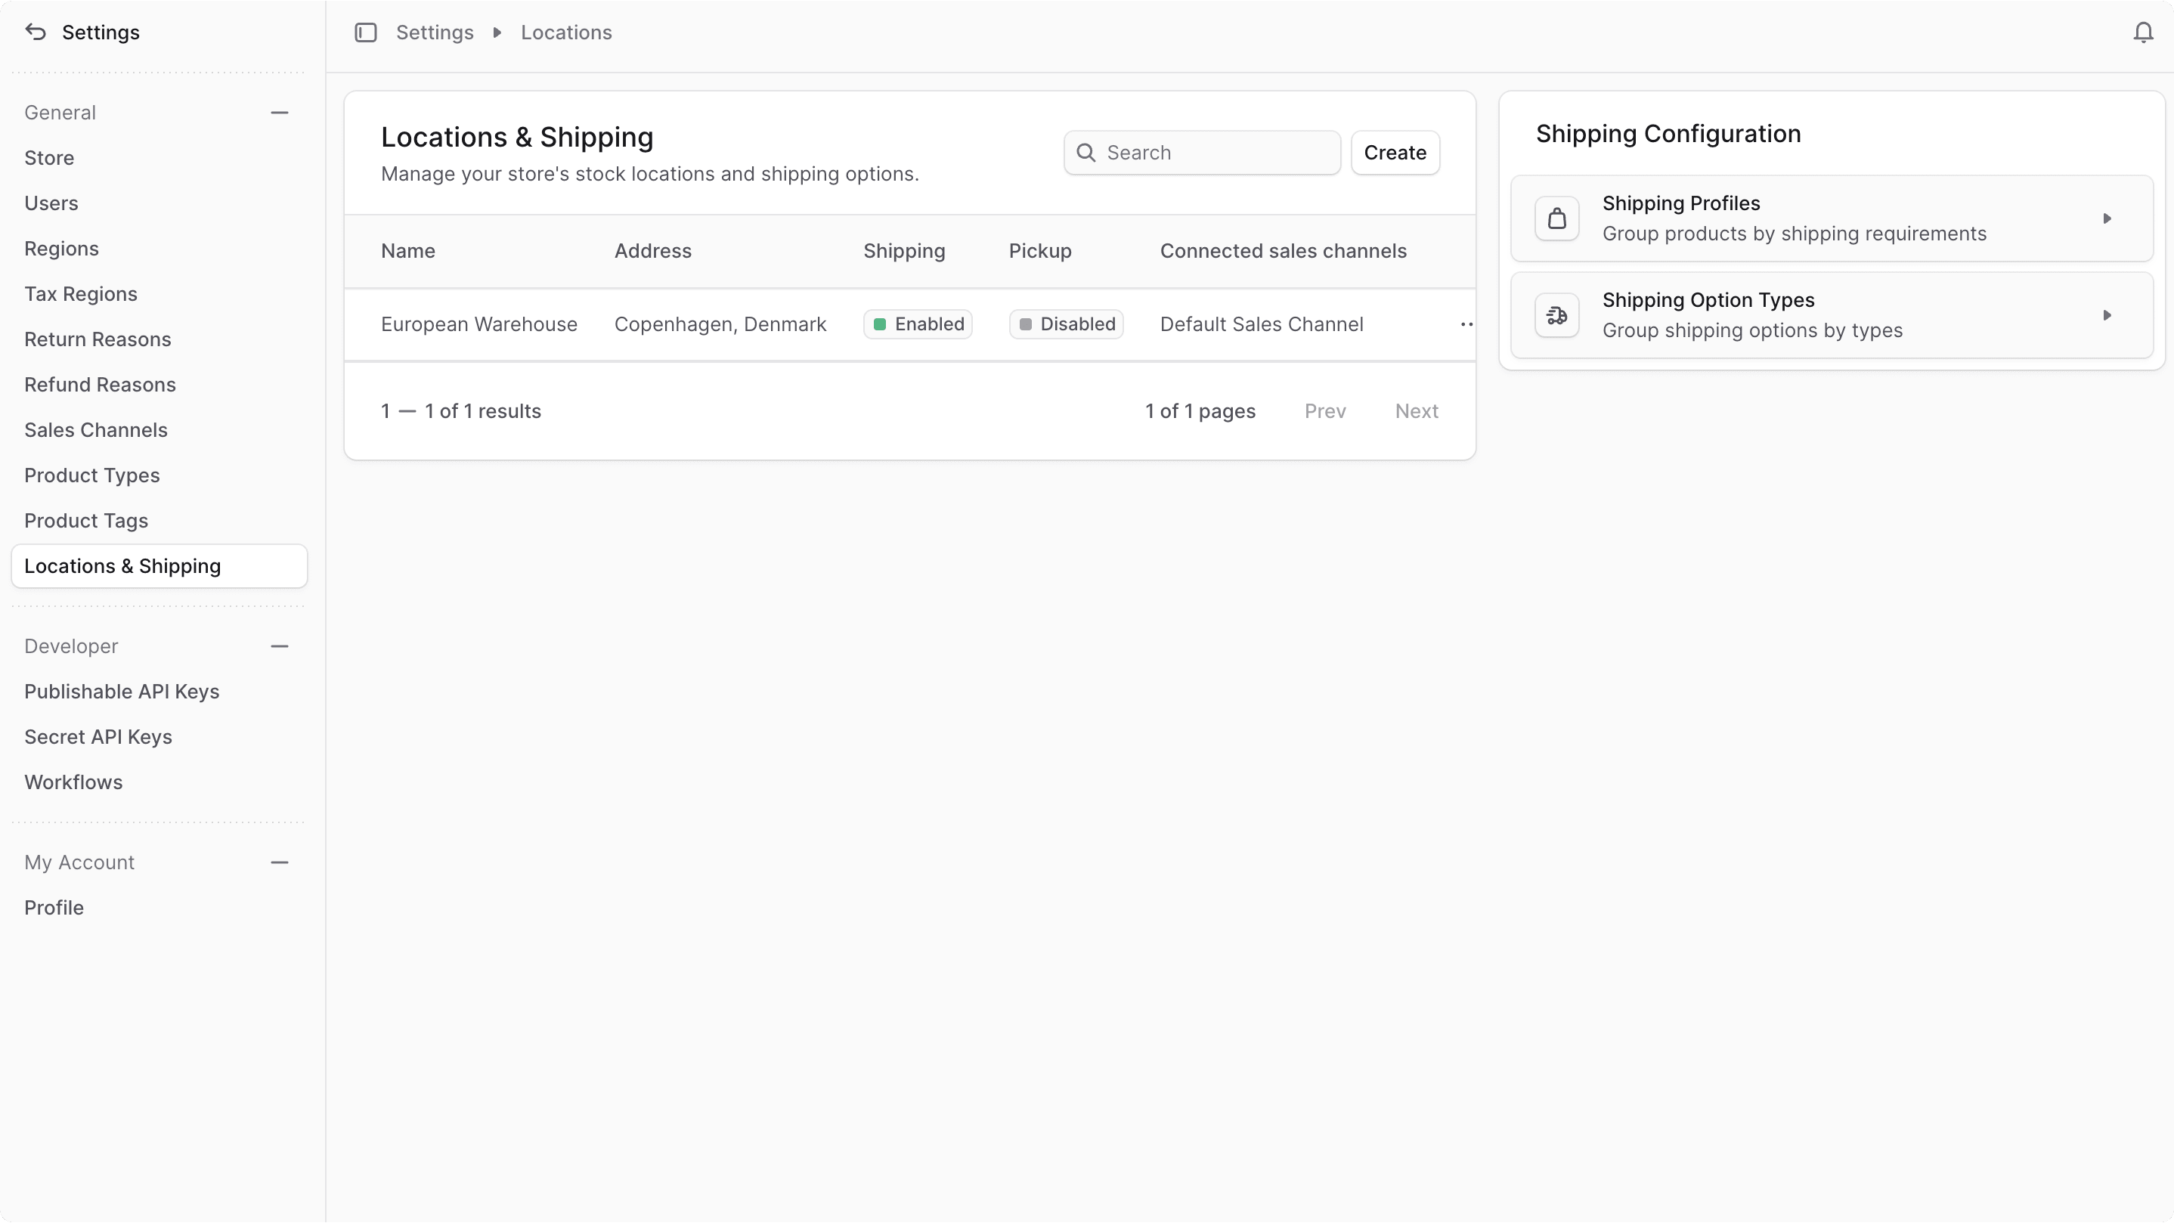Click the chevron between Settings and Locations breadcrumb
Screen dimensions: 2174x1223
click(496, 32)
